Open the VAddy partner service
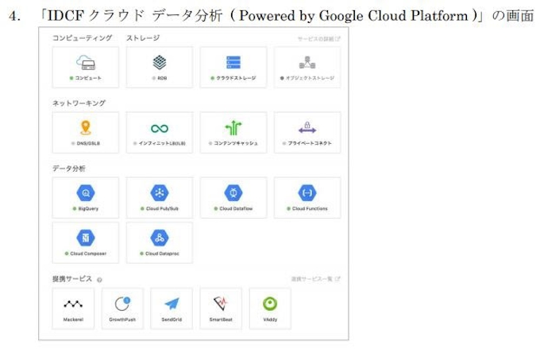 pyautogui.click(x=270, y=308)
